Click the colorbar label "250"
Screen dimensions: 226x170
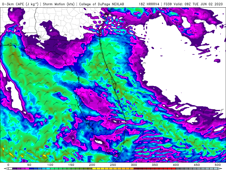pyautogui.click(x=113, y=165)
